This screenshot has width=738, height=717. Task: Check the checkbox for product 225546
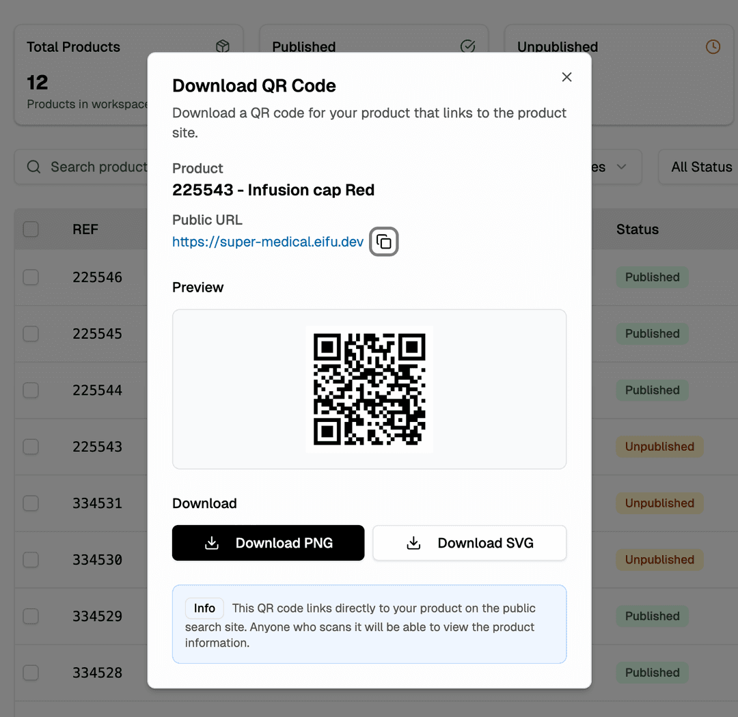pos(31,277)
